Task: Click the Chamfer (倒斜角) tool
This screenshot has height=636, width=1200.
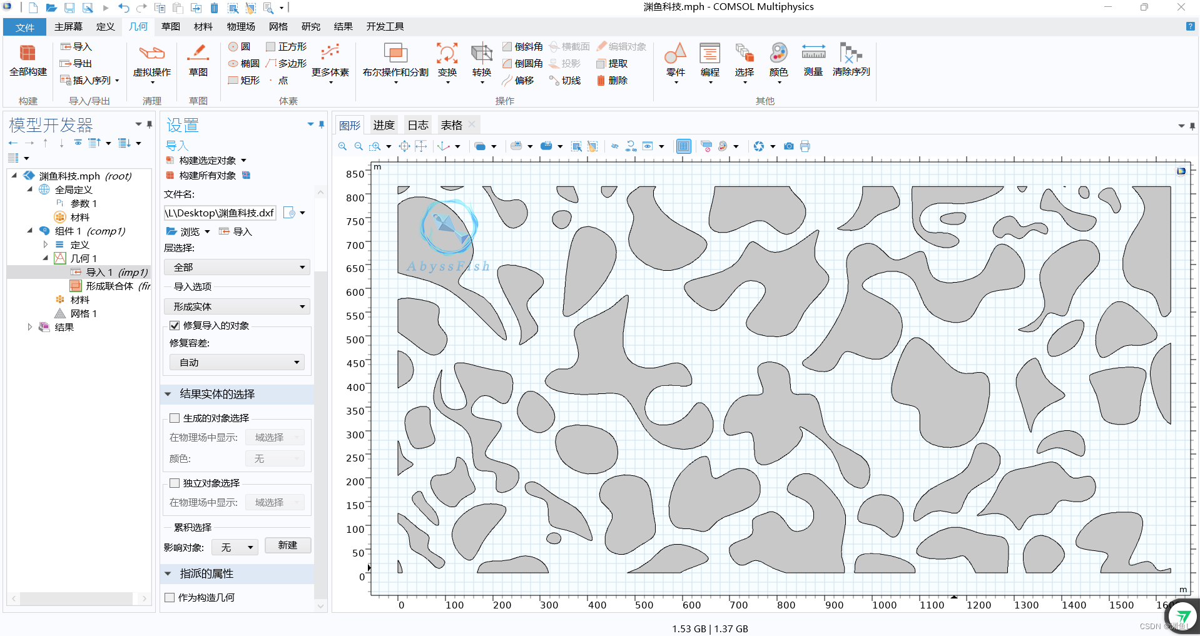Action: tap(522, 47)
